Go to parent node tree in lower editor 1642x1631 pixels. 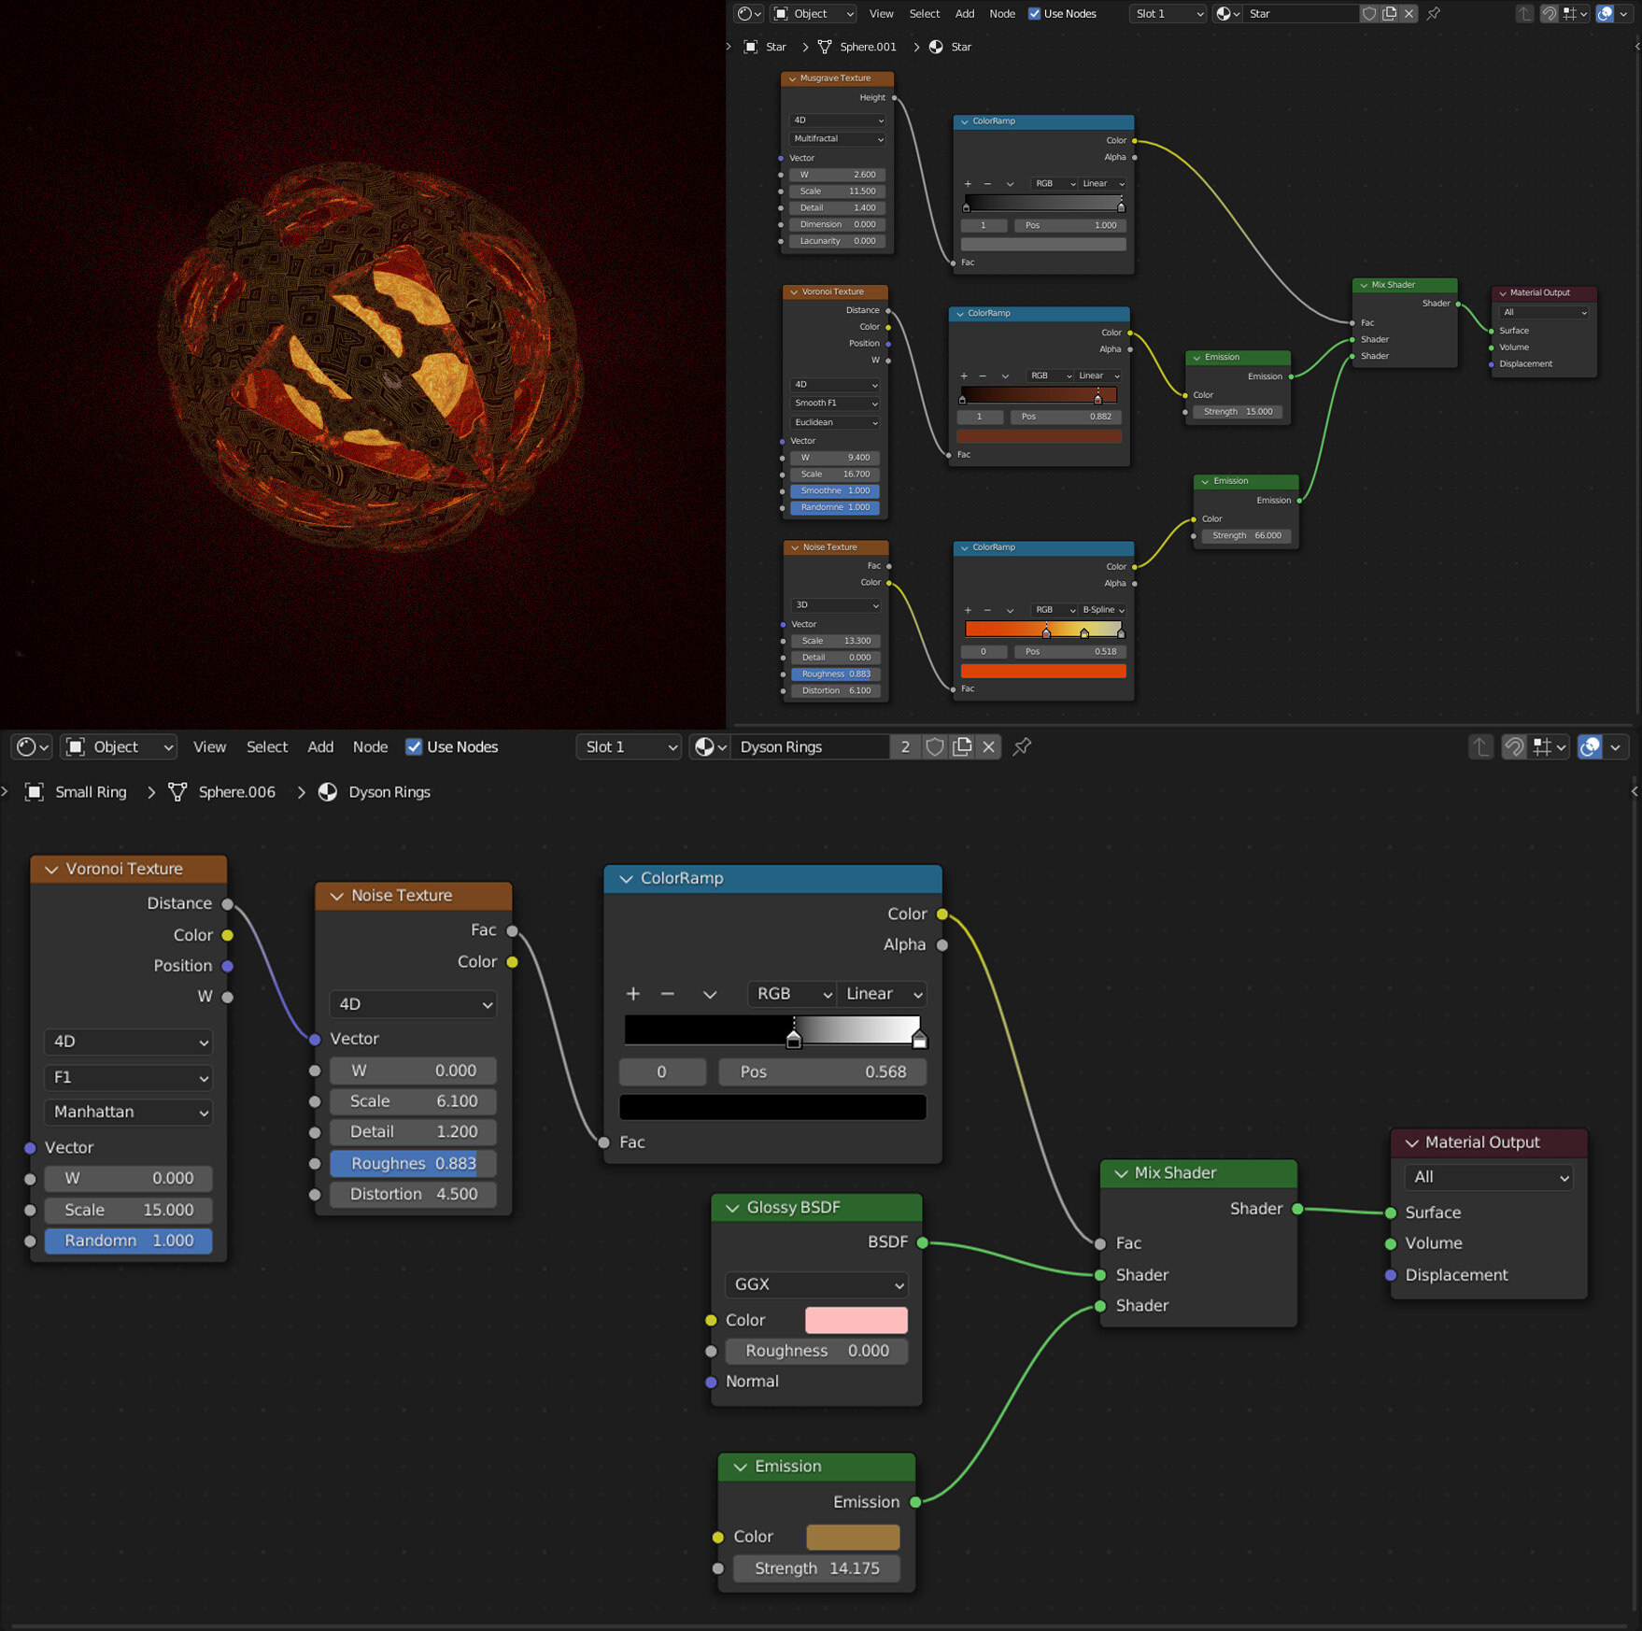pyautogui.click(x=1480, y=746)
